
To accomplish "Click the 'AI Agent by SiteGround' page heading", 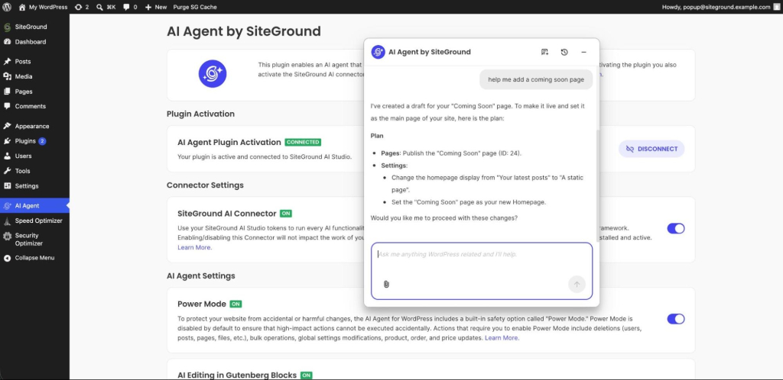I will point(244,31).
